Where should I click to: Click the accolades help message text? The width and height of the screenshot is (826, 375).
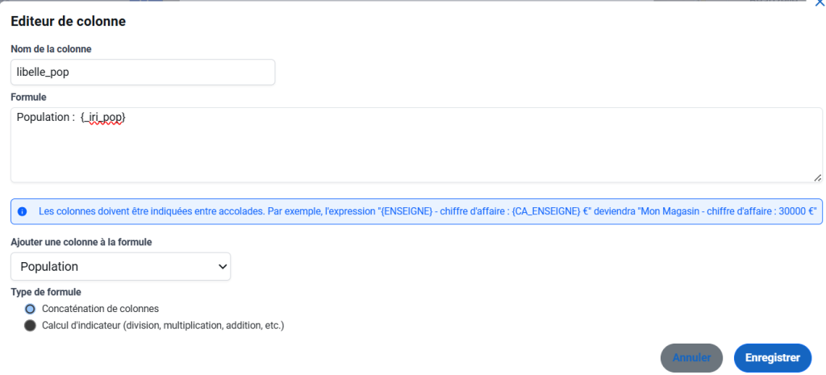pyautogui.click(x=428, y=212)
